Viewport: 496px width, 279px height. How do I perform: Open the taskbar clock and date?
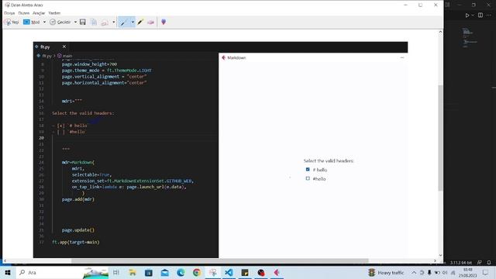click(468, 272)
